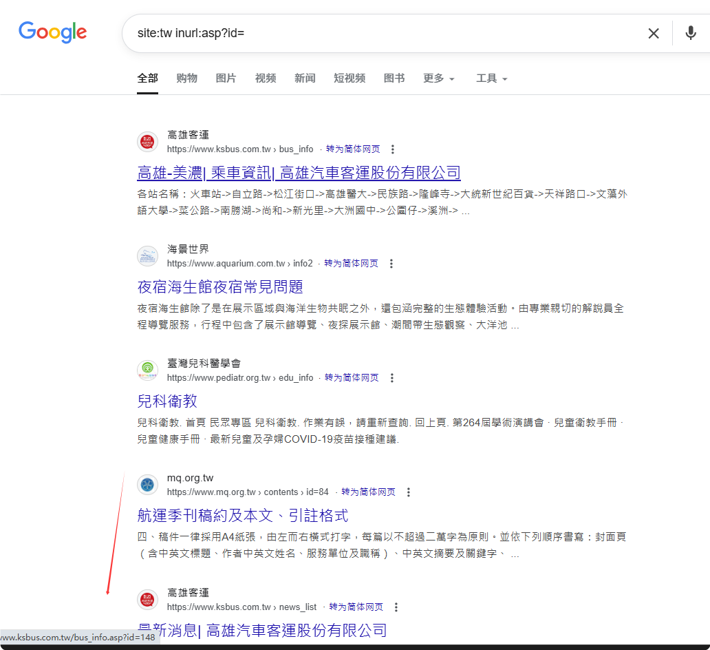Click the 高雄客運 site name above bus_info URL
Screen dimensions: 710x650
(188, 135)
